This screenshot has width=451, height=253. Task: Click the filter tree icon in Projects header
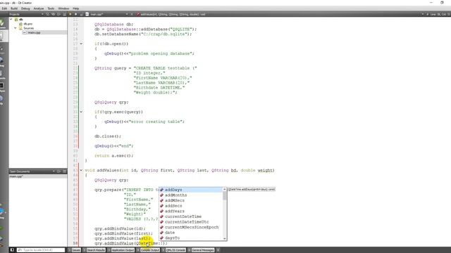[48, 14]
